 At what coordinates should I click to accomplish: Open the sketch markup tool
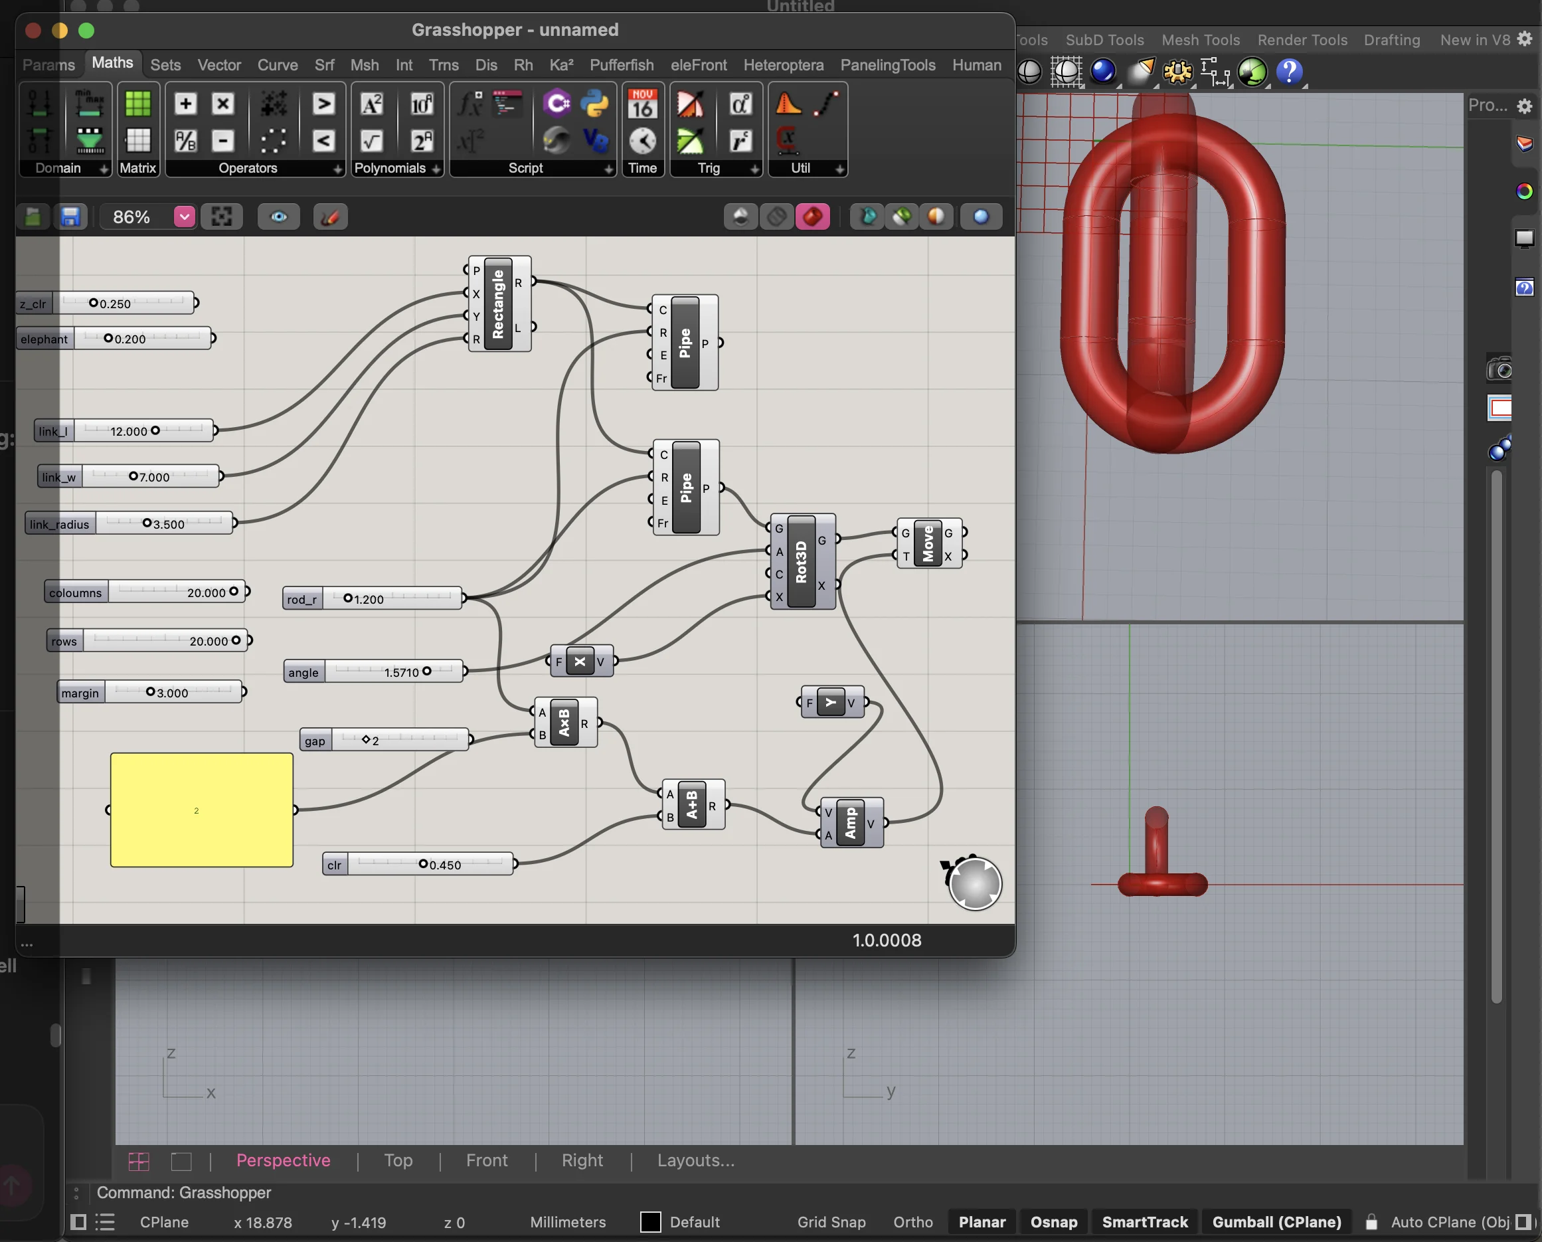pos(331,217)
